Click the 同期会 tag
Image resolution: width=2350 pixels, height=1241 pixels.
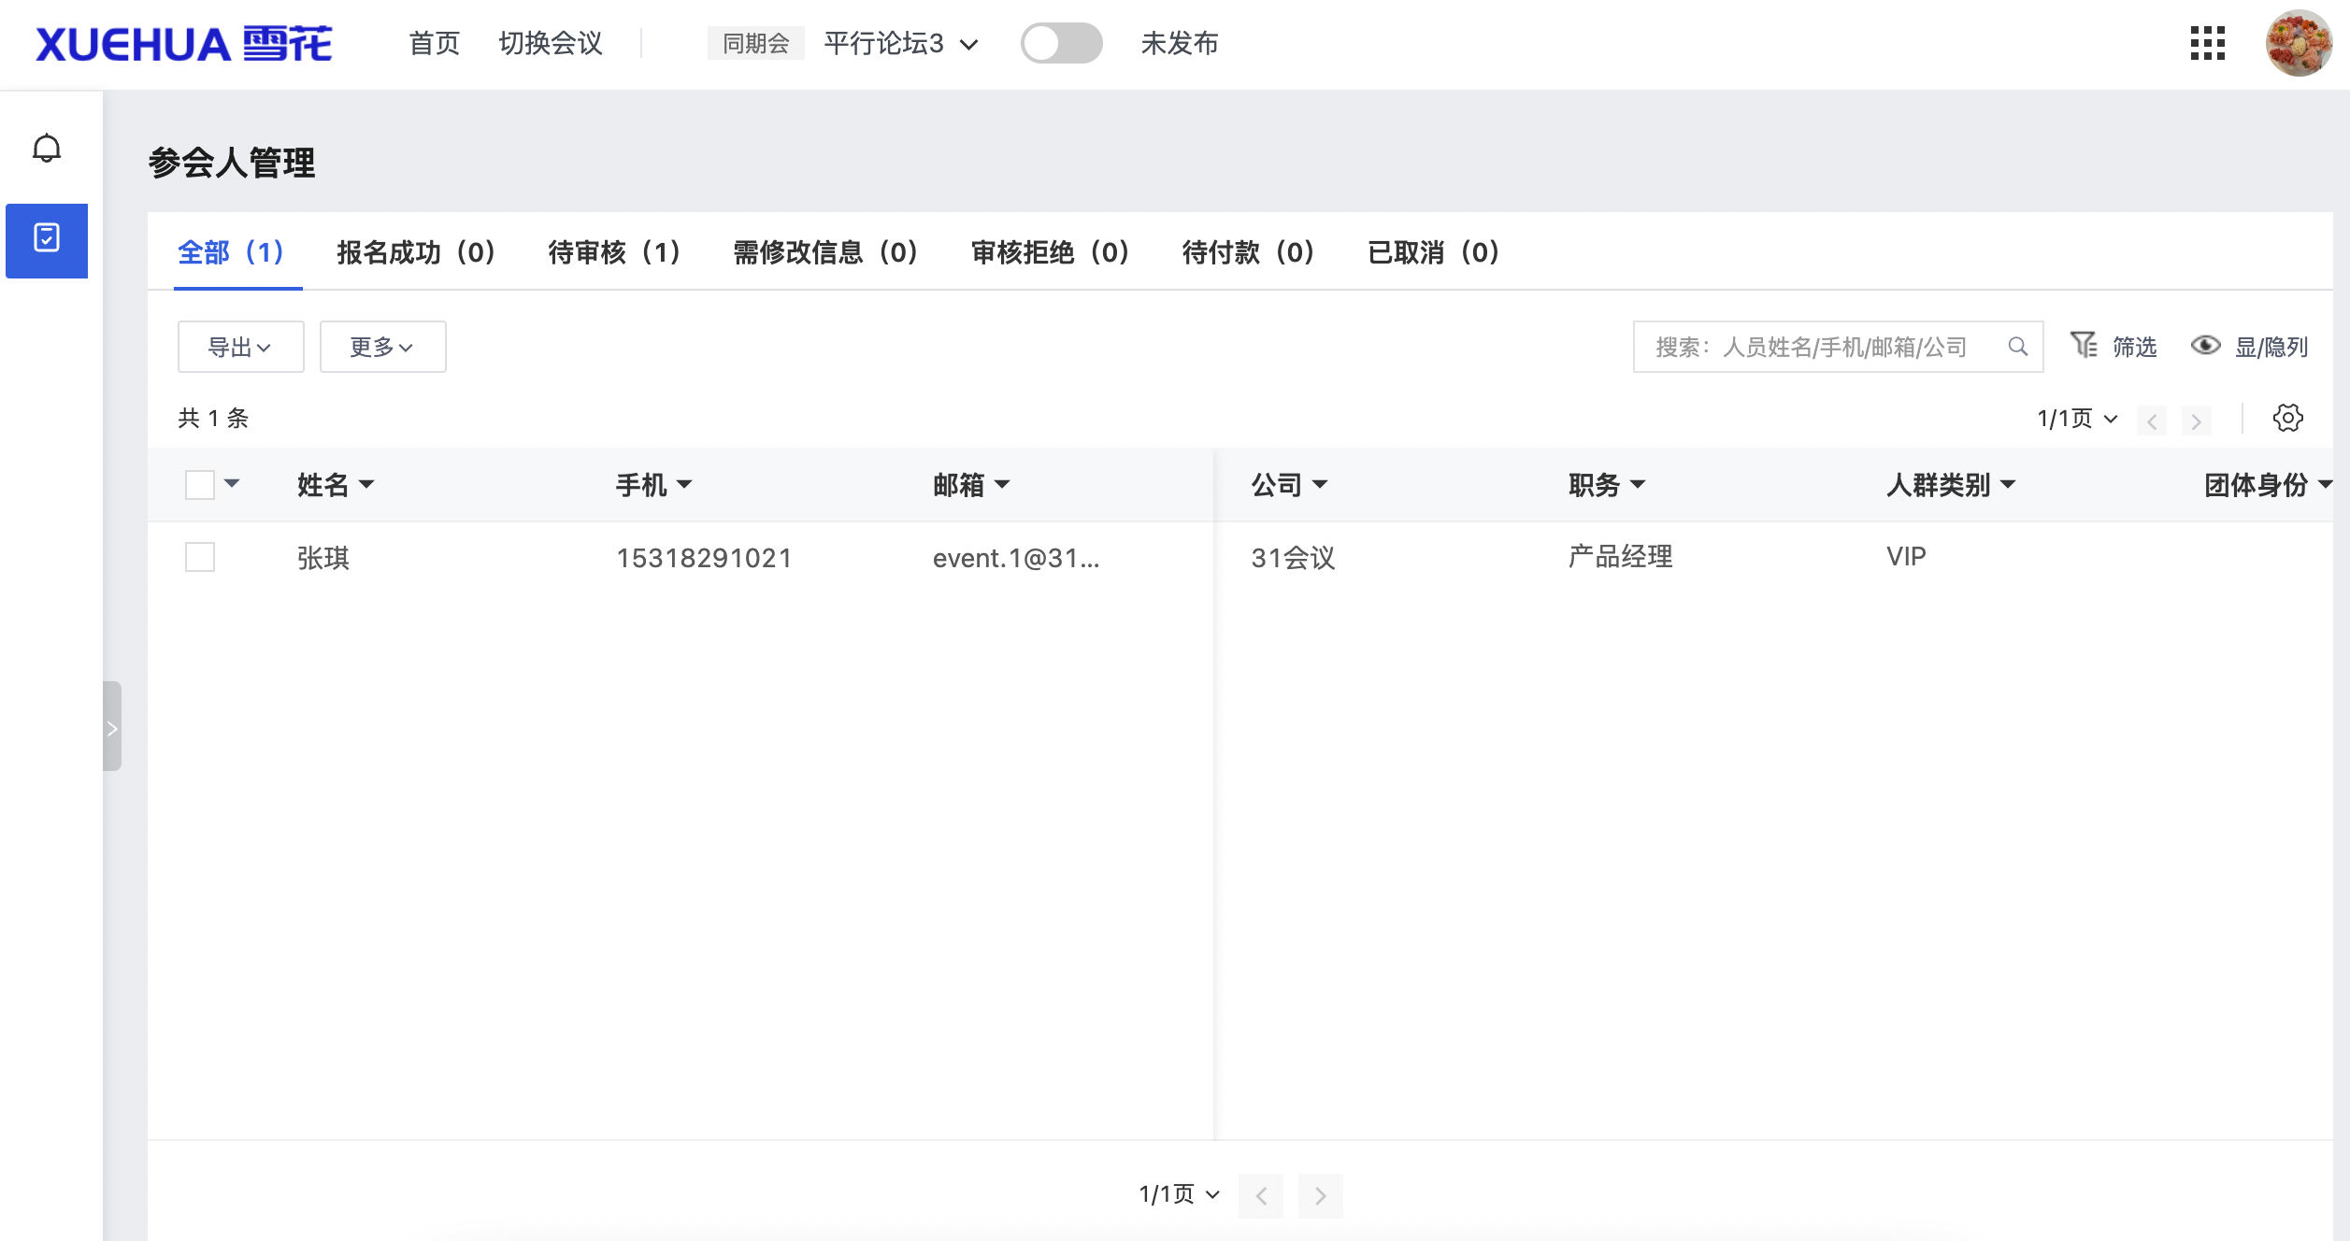pos(755,43)
